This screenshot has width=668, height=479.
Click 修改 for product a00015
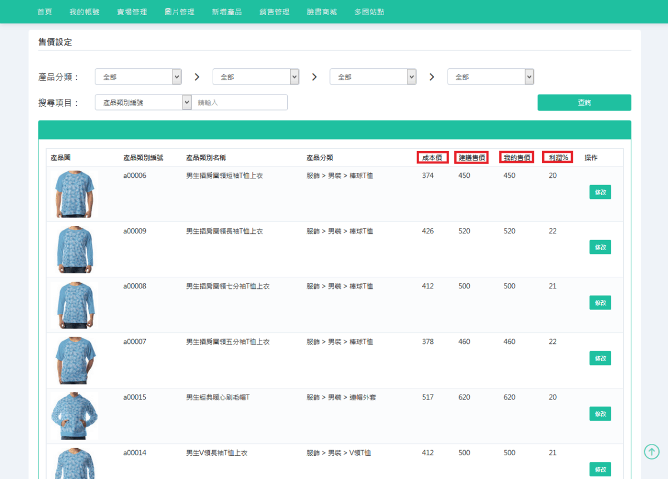pyautogui.click(x=600, y=413)
